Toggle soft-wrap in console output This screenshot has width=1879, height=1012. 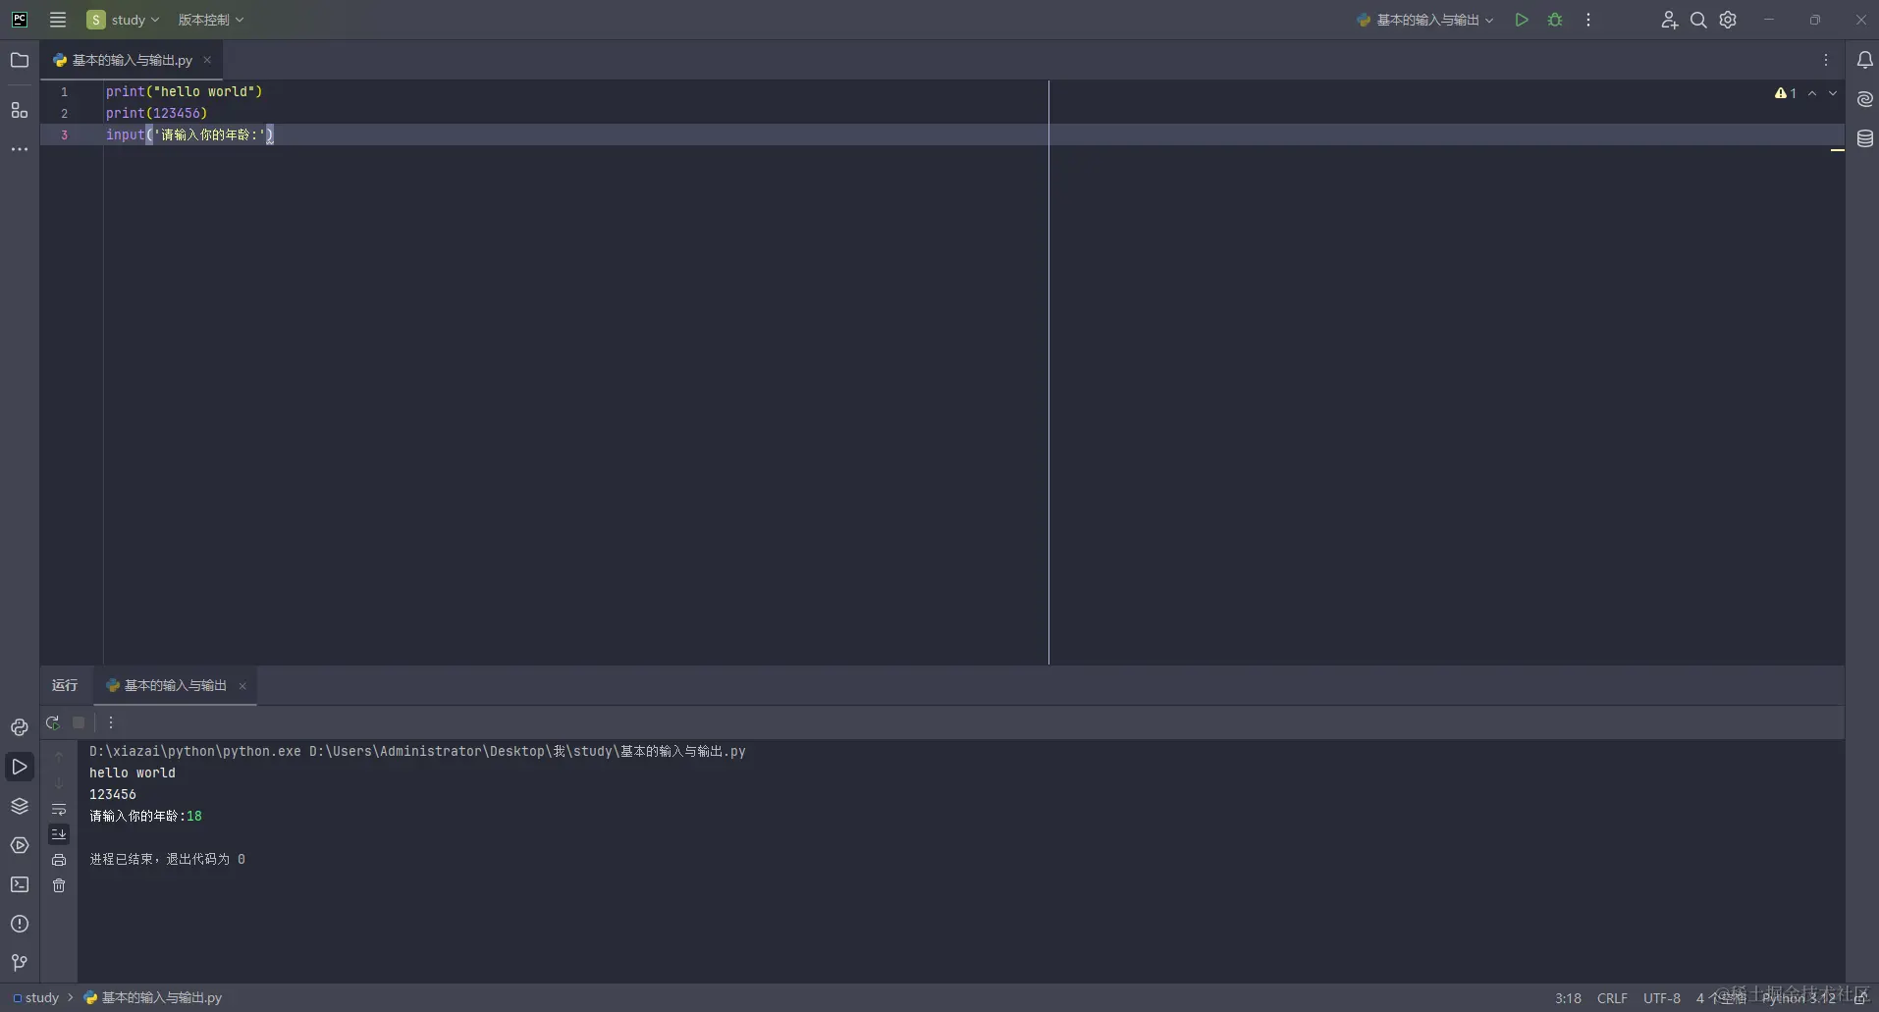pyautogui.click(x=59, y=809)
